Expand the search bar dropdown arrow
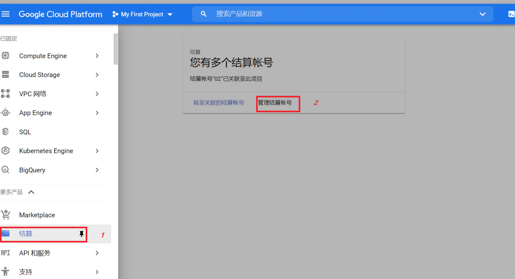Image resolution: width=515 pixels, height=279 pixels. pyautogui.click(x=482, y=14)
